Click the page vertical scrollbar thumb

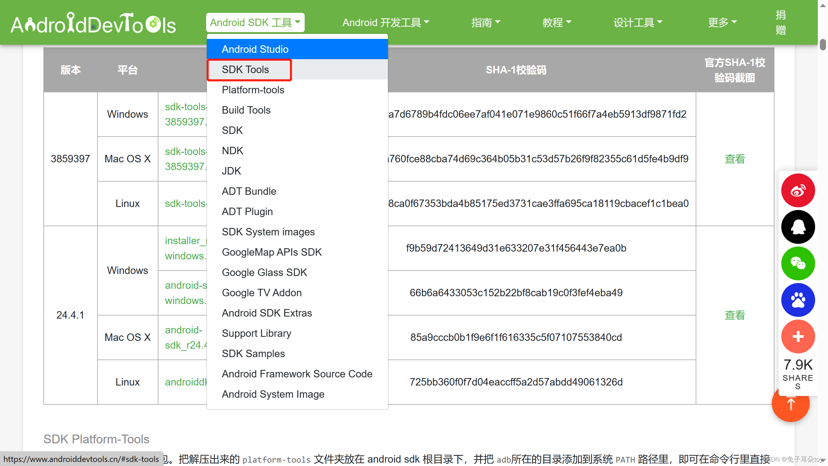[823, 44]
